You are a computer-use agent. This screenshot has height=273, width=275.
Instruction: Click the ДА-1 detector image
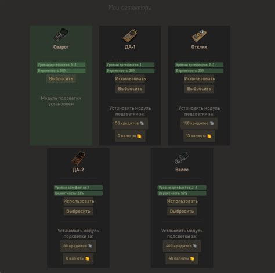click(x=130, y=35)
